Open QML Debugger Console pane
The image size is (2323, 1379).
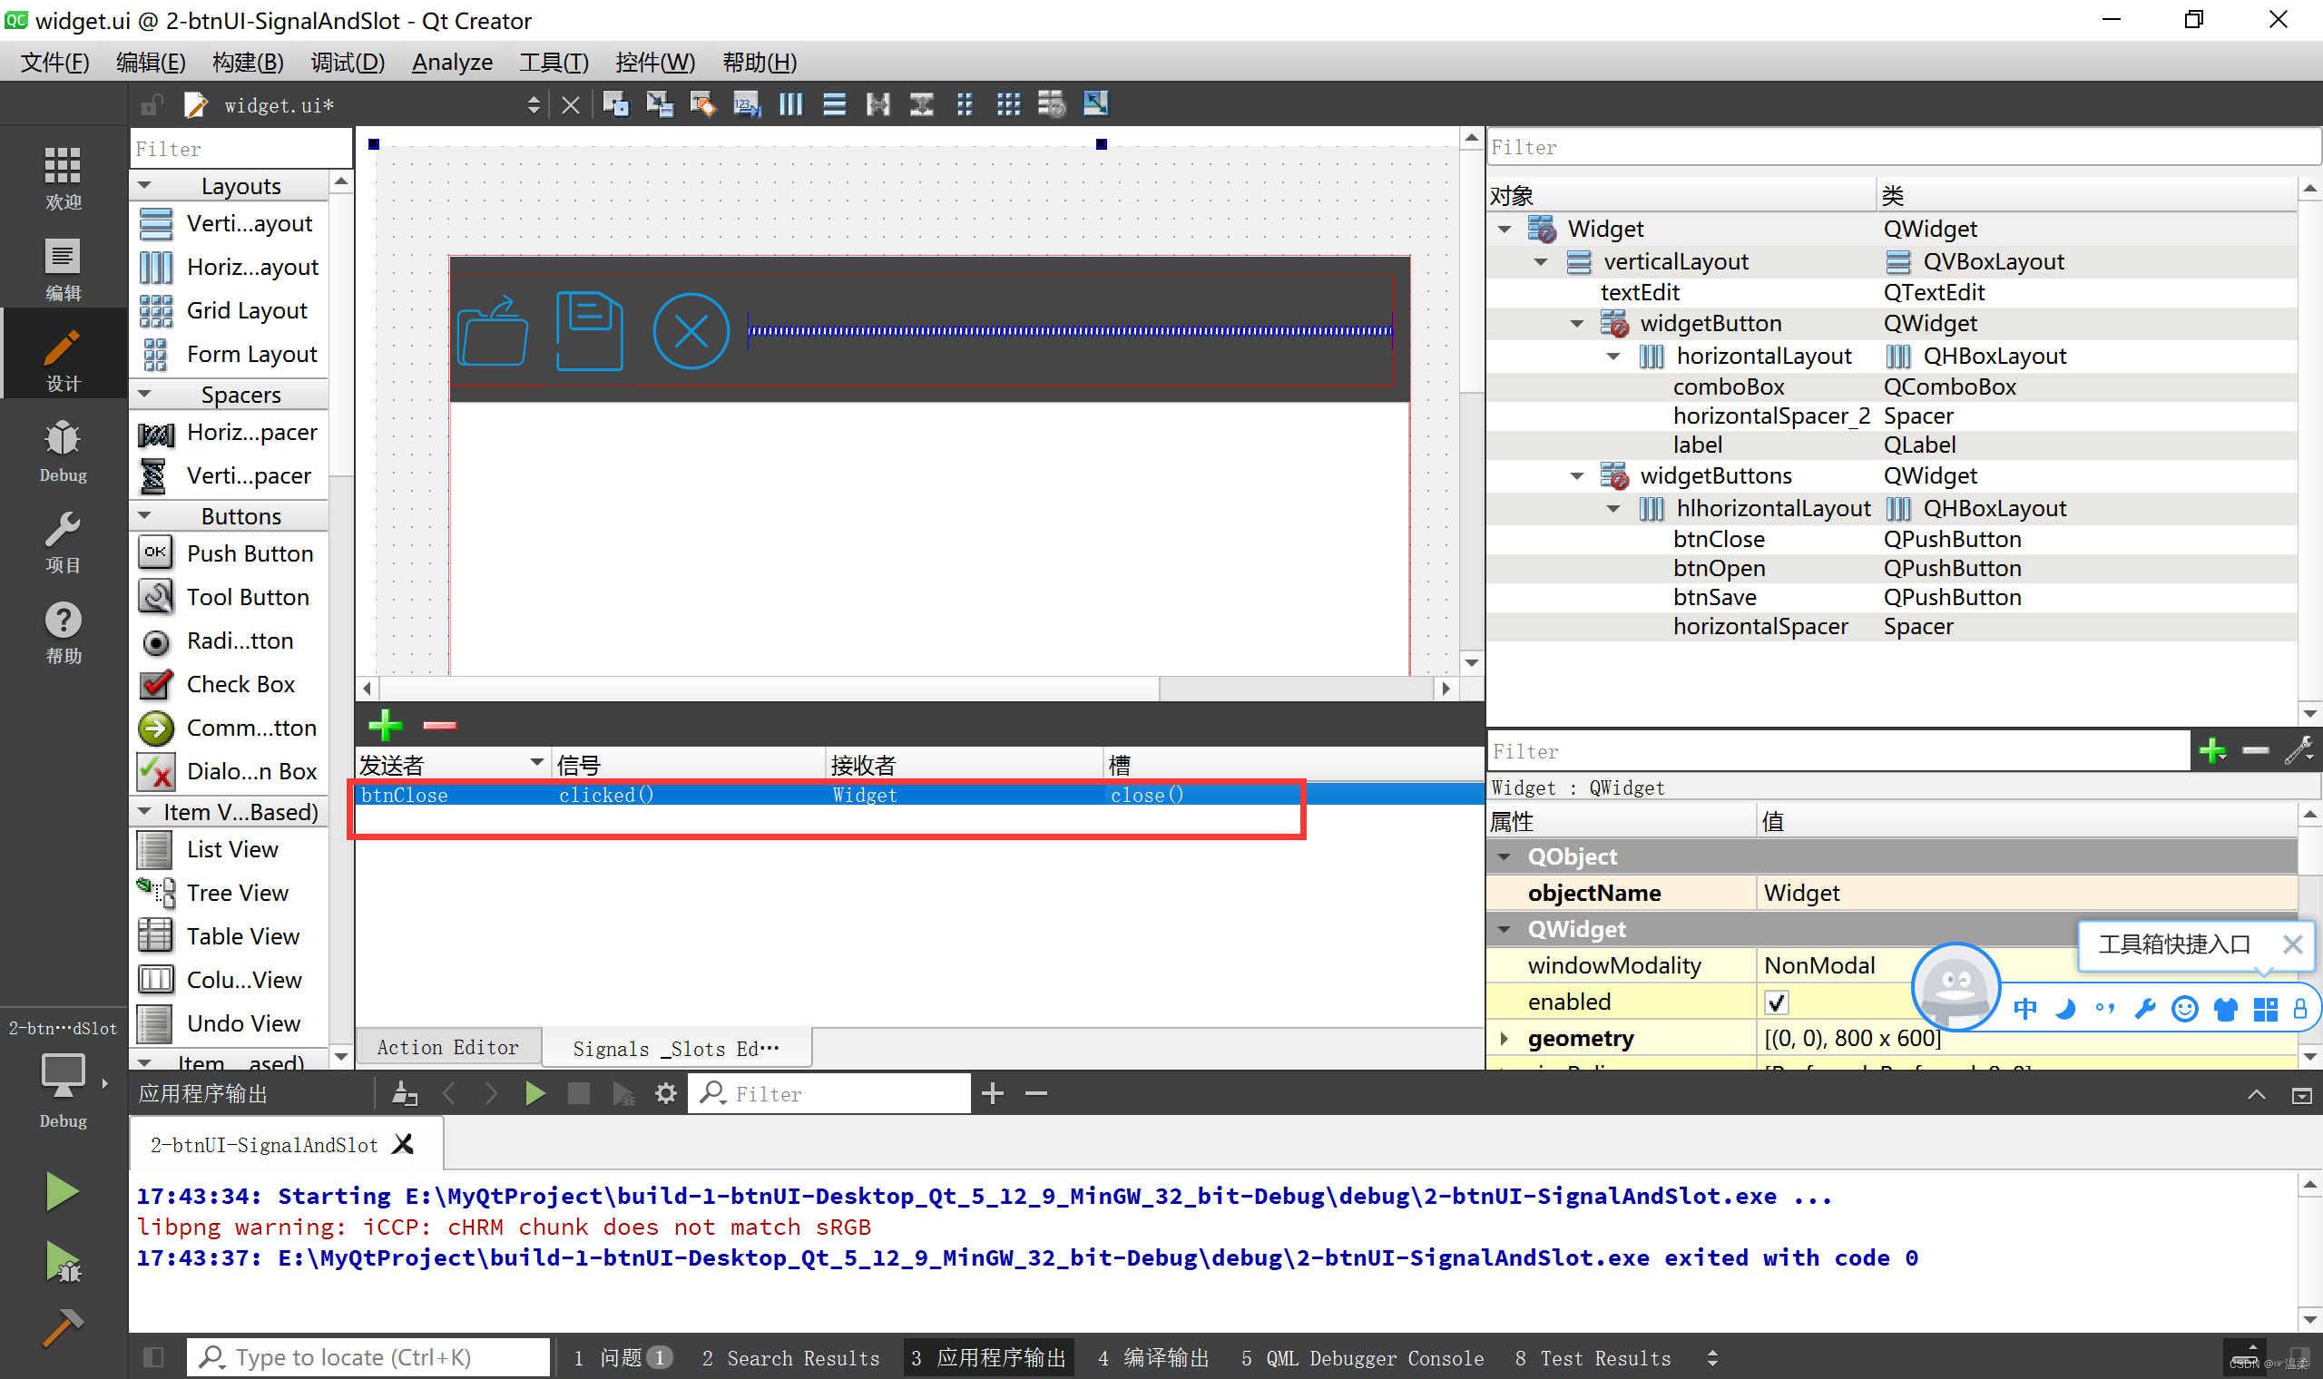pos(1362,1357)
